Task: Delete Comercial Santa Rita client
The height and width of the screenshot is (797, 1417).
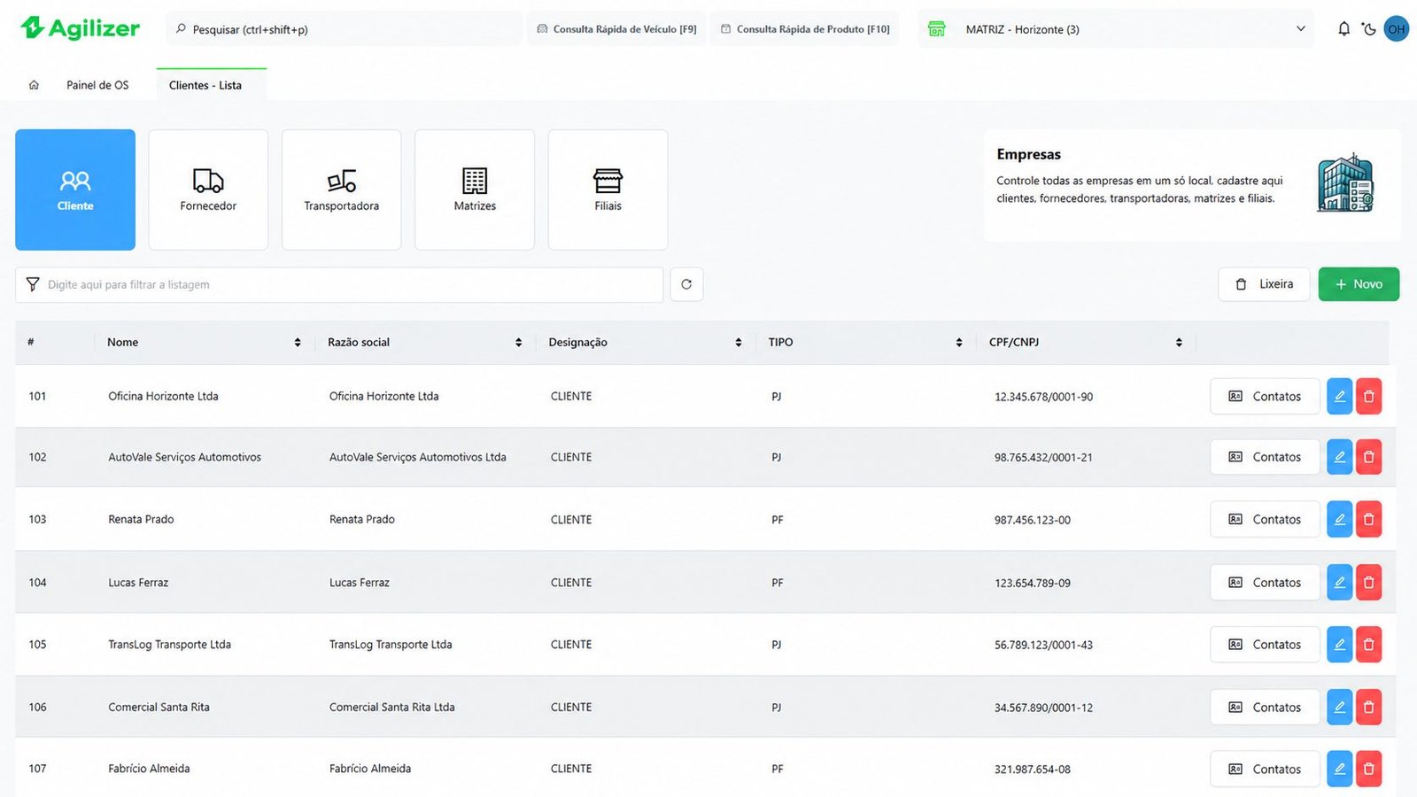Action: pyautogui.click(x=1368, y=707)
